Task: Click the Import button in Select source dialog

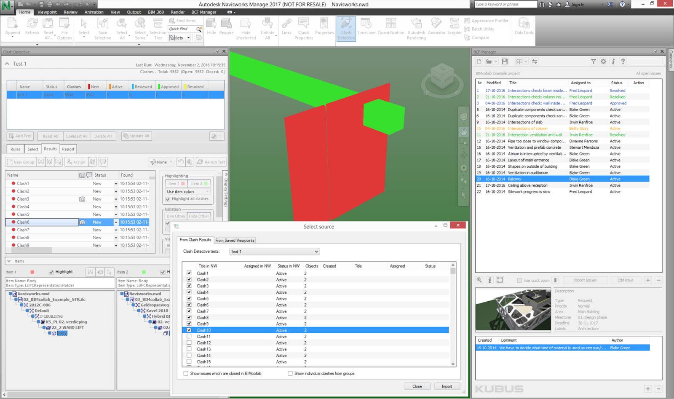Action: pos(447,386)
